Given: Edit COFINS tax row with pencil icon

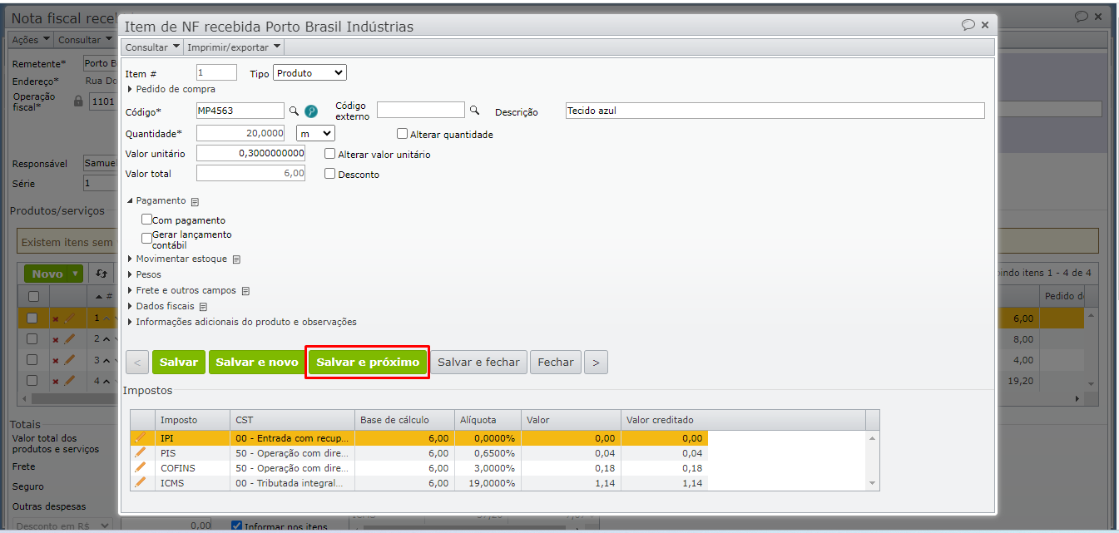Looking at the screenshot, I should point(140,467).
